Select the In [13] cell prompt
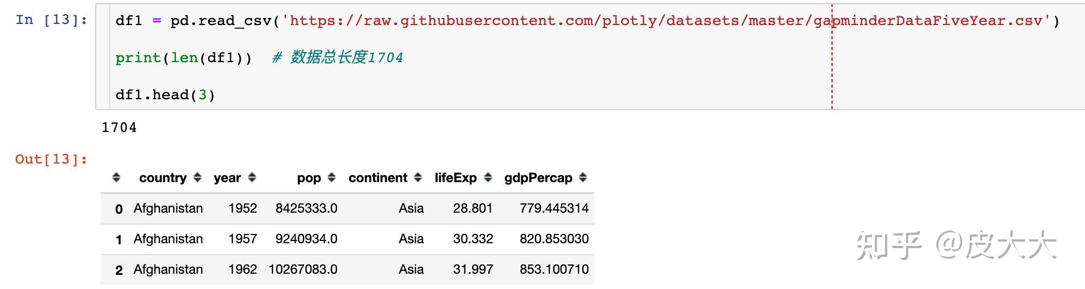1085x289 pixels. [51, 20]
